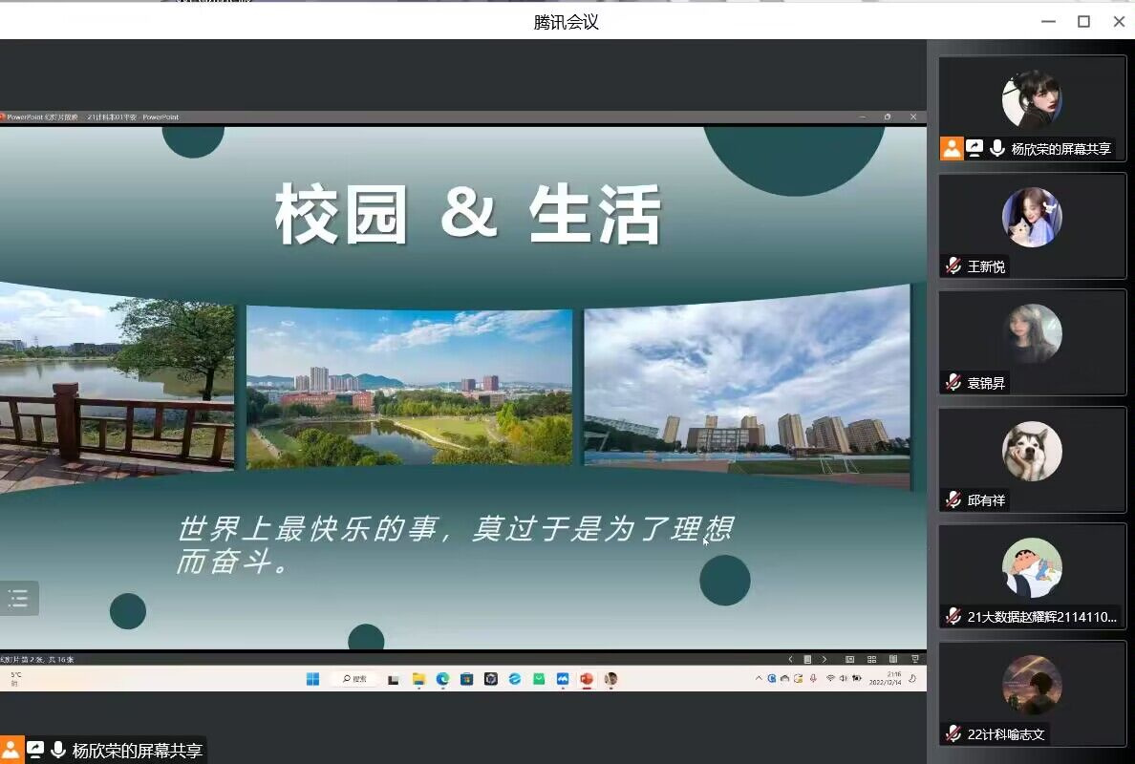
Task: Toggle muted microphone icon for 王新悦
Action: 953,266
